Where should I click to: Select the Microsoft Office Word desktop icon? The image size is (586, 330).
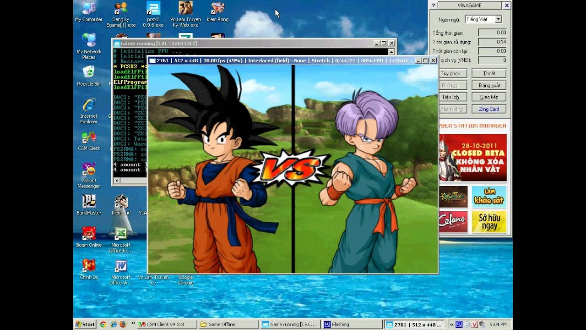point(121,272)
